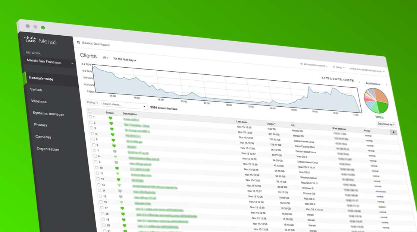417x232 pixels.
Task: Click the gray offline status icon in row 7
Action: click(115, 151)
